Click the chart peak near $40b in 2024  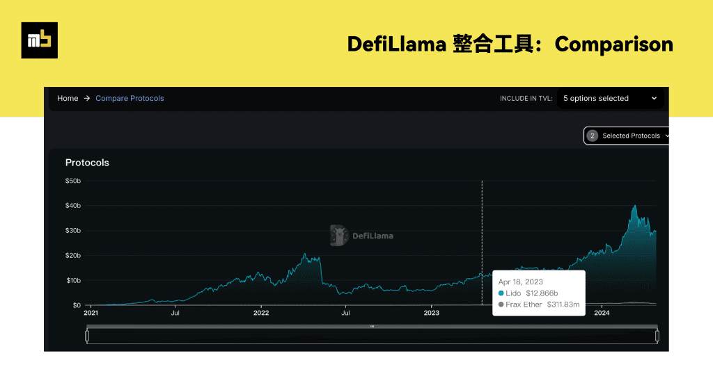pyautogui.click(x=635, y=206)
